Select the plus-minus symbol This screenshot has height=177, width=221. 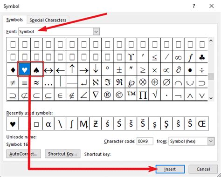(119, 70)
